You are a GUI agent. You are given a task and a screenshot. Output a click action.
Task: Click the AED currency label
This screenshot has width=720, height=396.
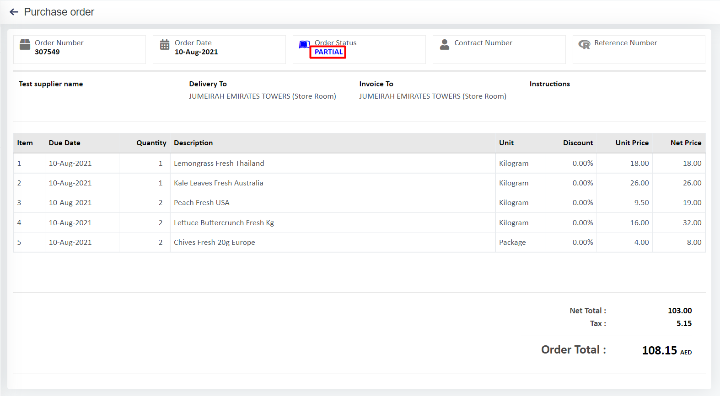pos(686,353)
